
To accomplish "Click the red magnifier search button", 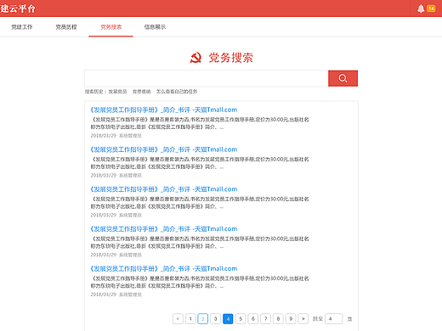I will tap(343, 78).
